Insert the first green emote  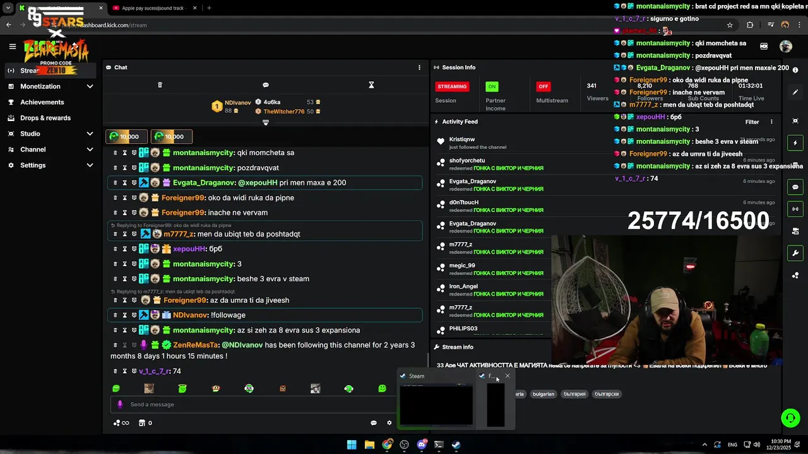(116, 388)
